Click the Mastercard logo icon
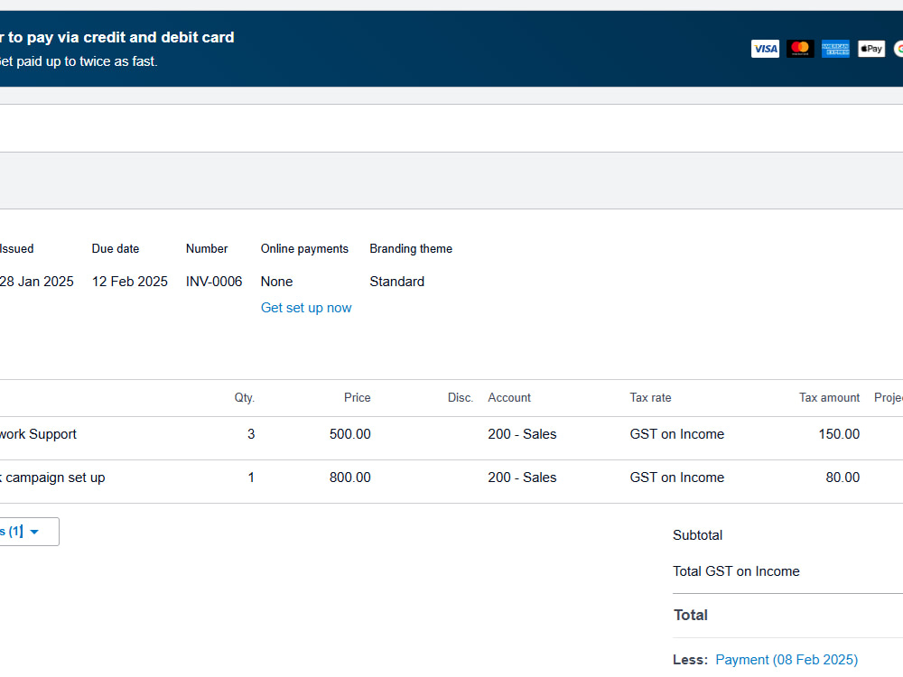Image resolution: width=903 pixels, height=677 pixels. (x=800, y=49)
